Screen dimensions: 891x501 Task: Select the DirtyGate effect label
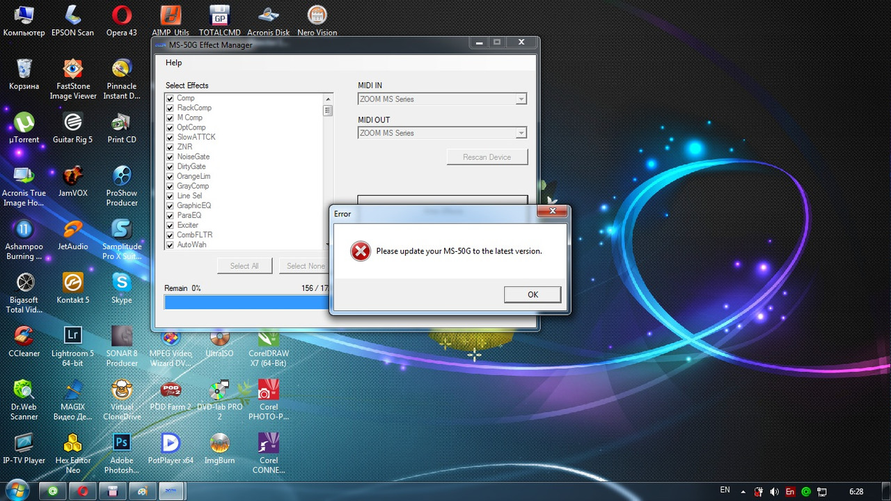click(x=191, y=166)
